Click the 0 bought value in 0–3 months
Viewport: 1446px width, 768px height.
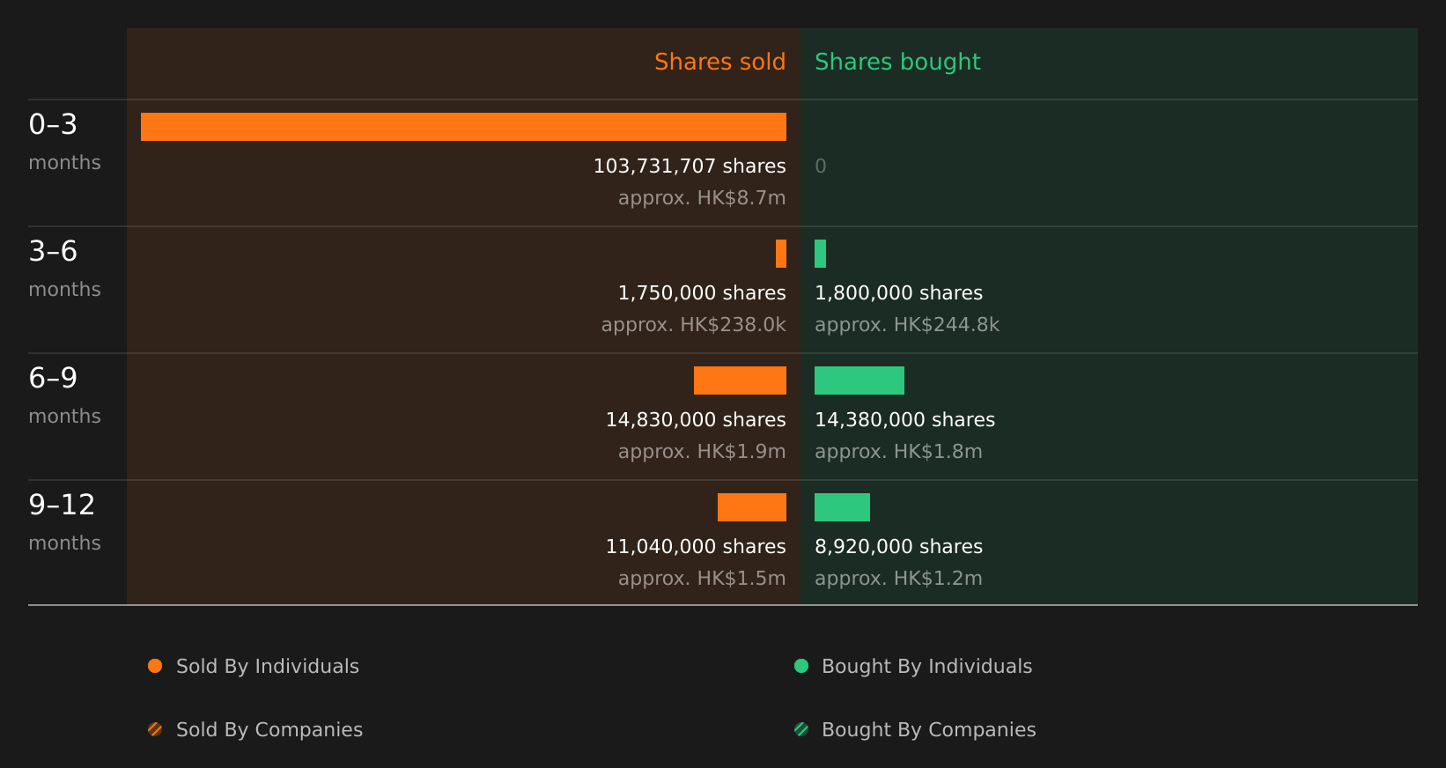click(821, 166)
